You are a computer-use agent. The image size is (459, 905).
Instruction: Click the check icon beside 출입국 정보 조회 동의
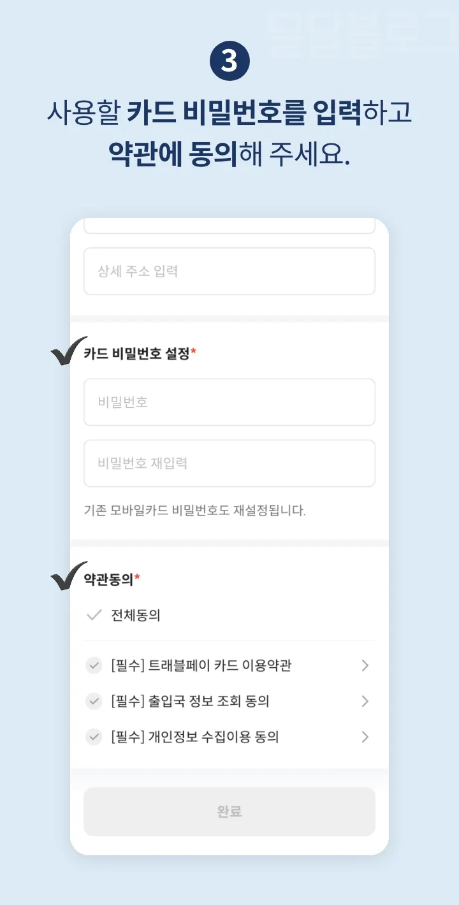[x=93, y=701]
